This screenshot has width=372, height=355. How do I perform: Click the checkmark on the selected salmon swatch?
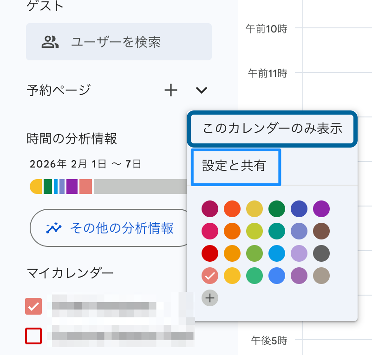pos(210,276)
